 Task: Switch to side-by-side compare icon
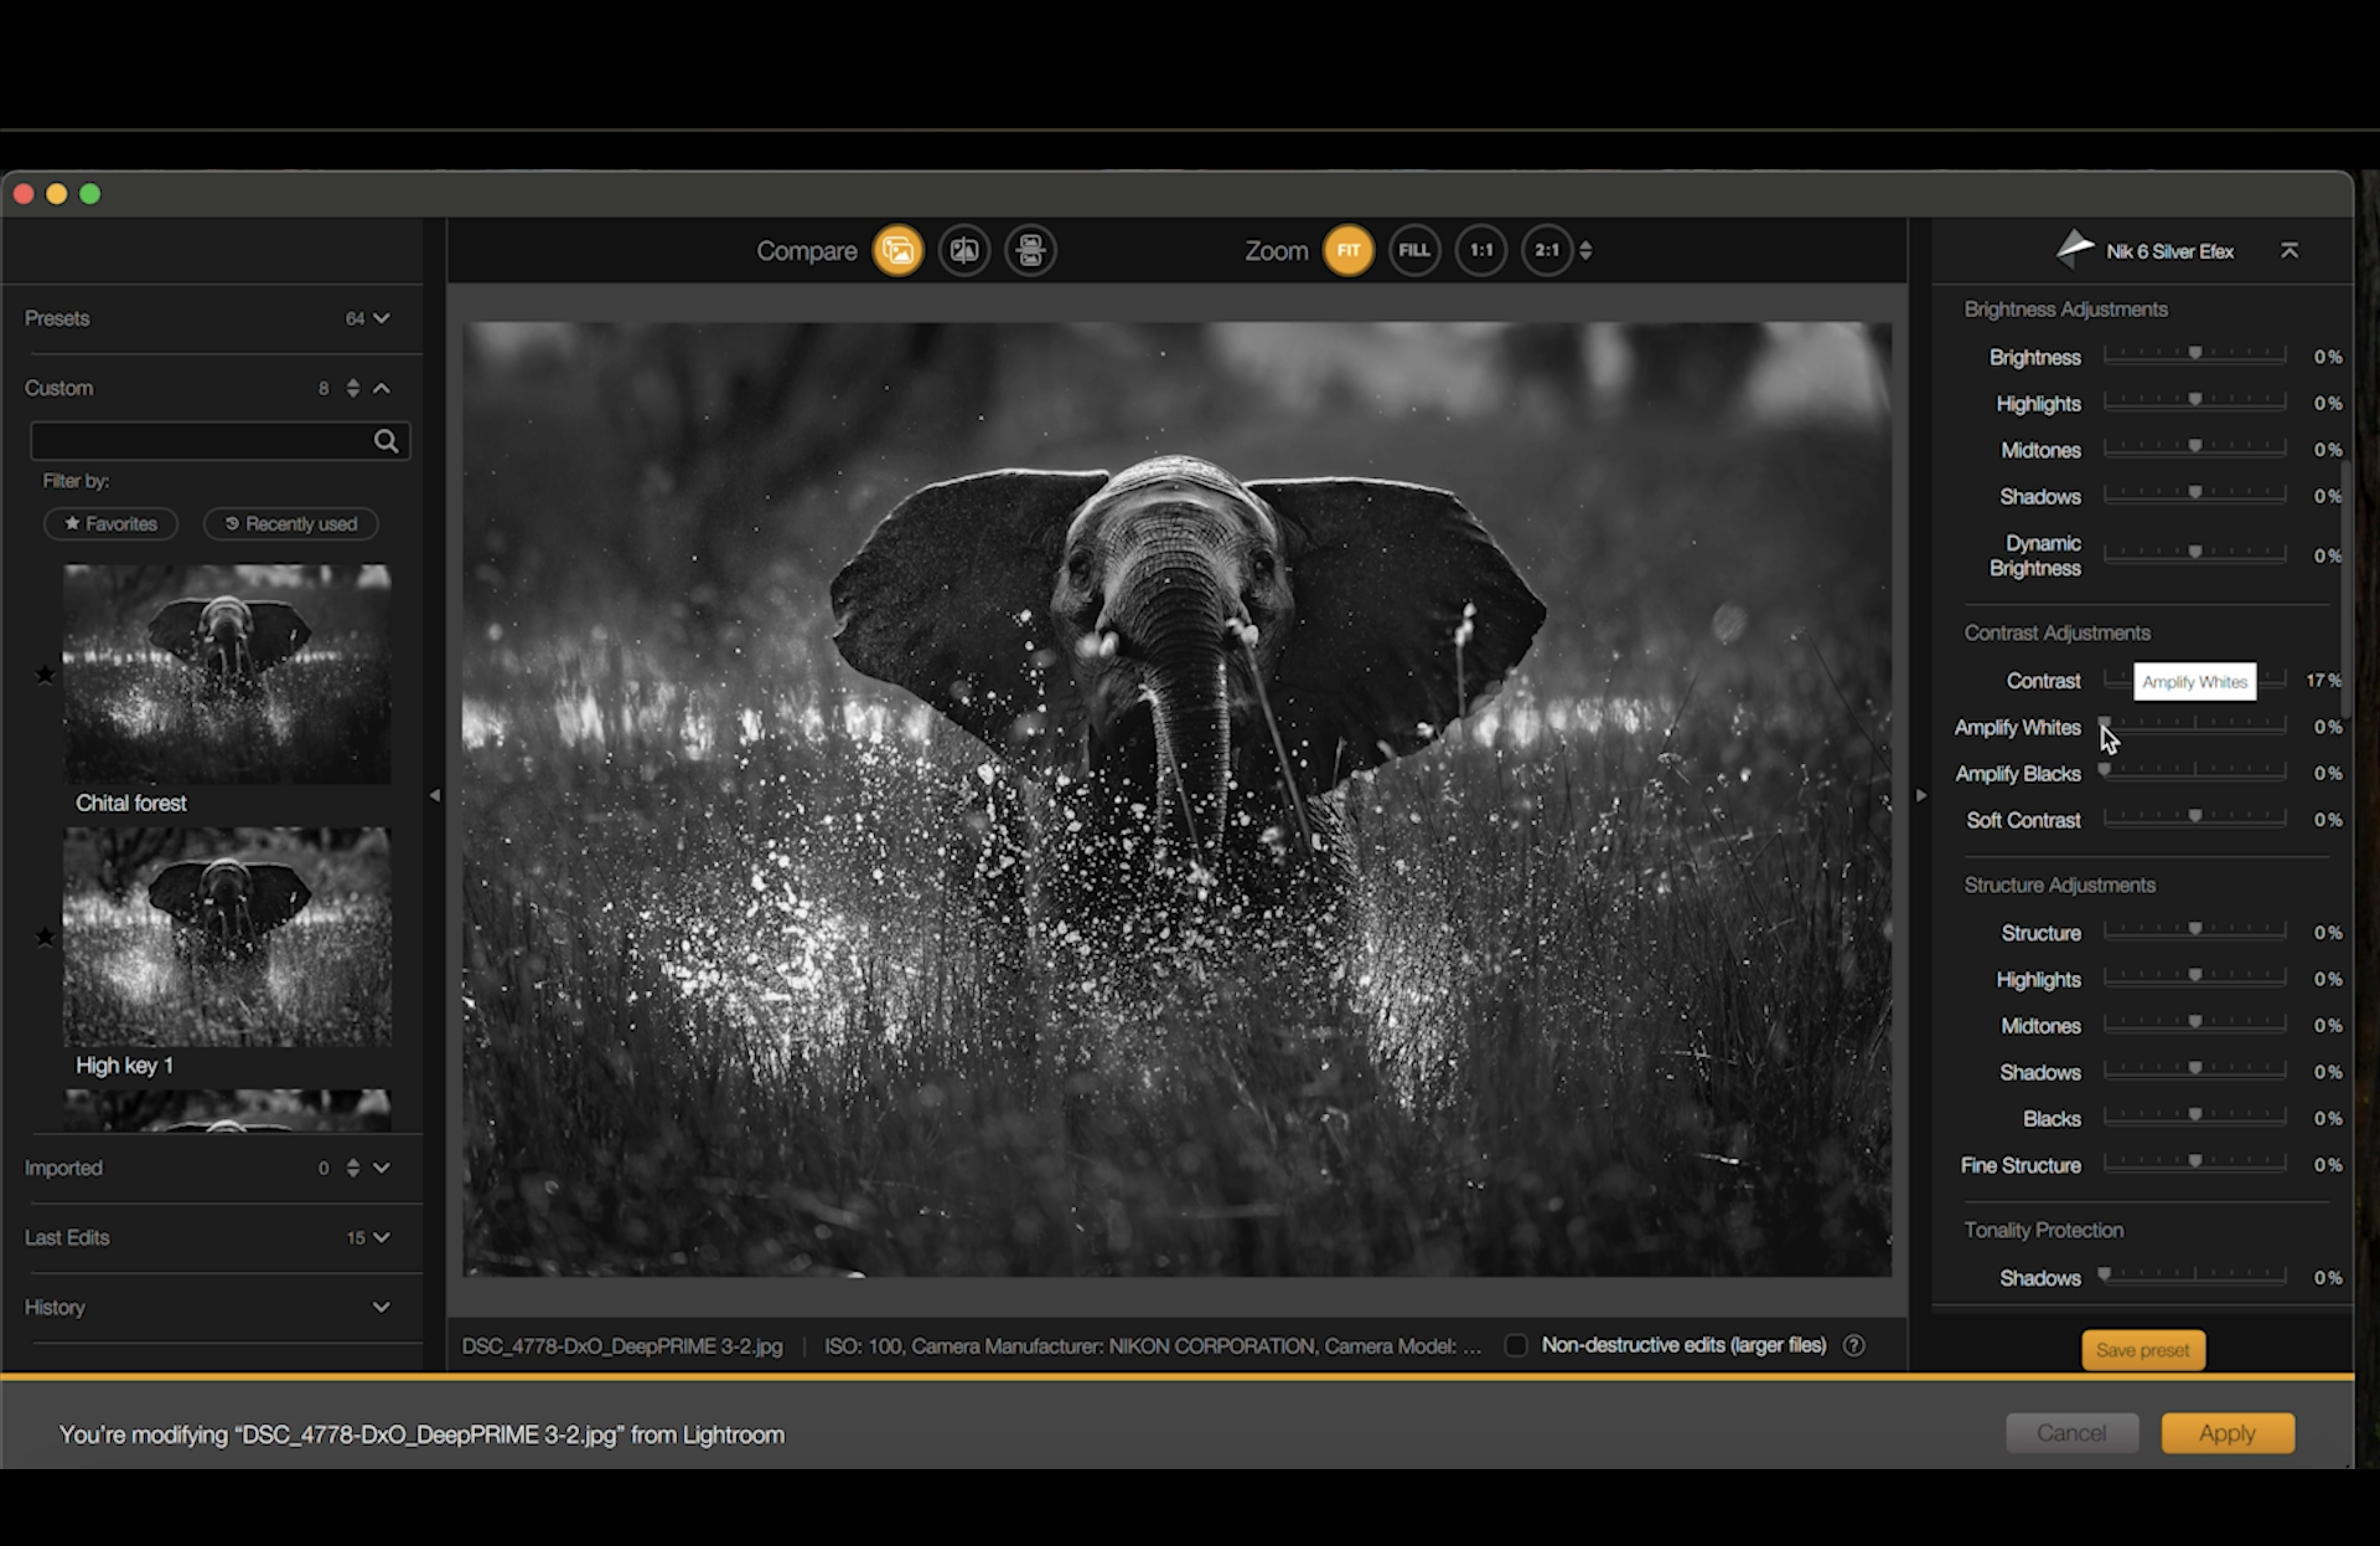(1030, 251)
